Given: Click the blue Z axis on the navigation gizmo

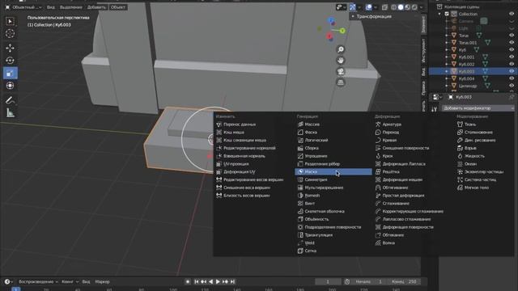Looking at the screenshot, I should (x=331, y=21).
